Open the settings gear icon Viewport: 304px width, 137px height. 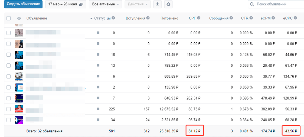pyautogui.click(x=168, y=4)
